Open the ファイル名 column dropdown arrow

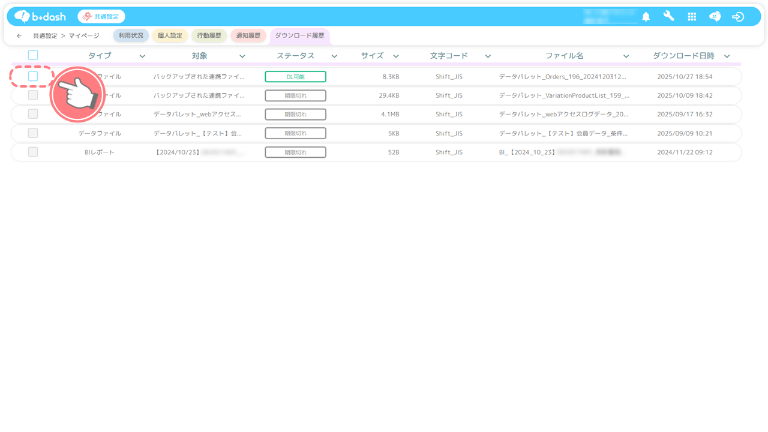(x=626, y=56)
